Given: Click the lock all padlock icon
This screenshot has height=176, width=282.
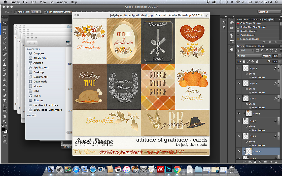Looking at the screenshot, I should 257,61.
